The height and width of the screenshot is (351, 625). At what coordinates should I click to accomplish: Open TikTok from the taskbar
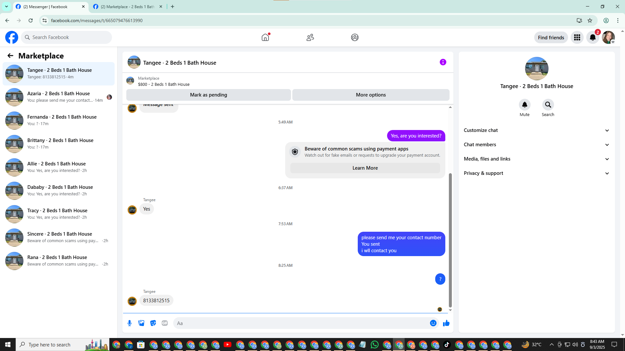point(447,344)
